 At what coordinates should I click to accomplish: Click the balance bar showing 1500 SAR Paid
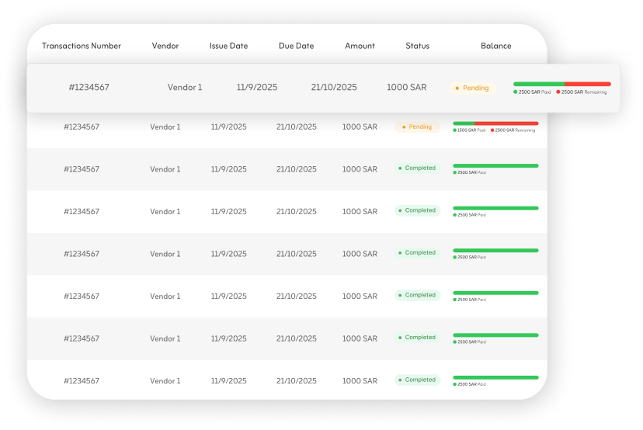coord(495,123)
